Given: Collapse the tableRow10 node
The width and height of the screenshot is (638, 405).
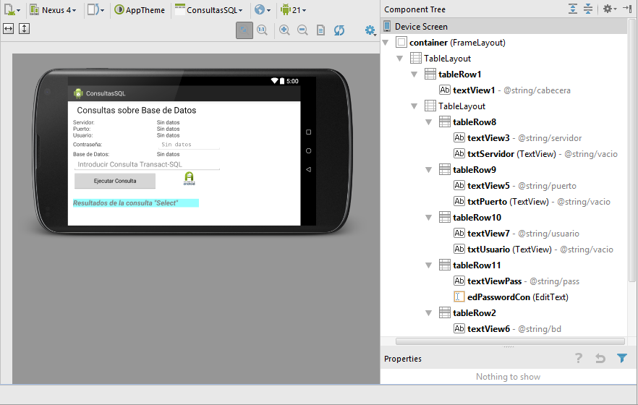Looking at the screenshot, I should pyautogui.click(x=428, y=218).
